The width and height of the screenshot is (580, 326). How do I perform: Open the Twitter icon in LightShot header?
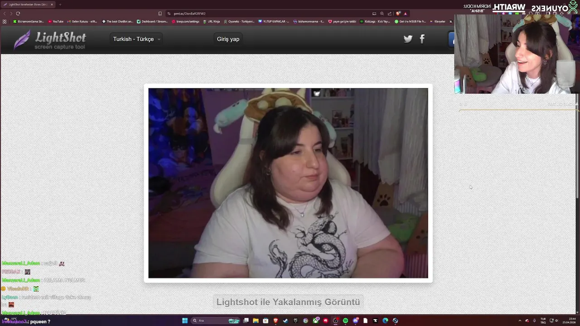[x=408, y=39]
